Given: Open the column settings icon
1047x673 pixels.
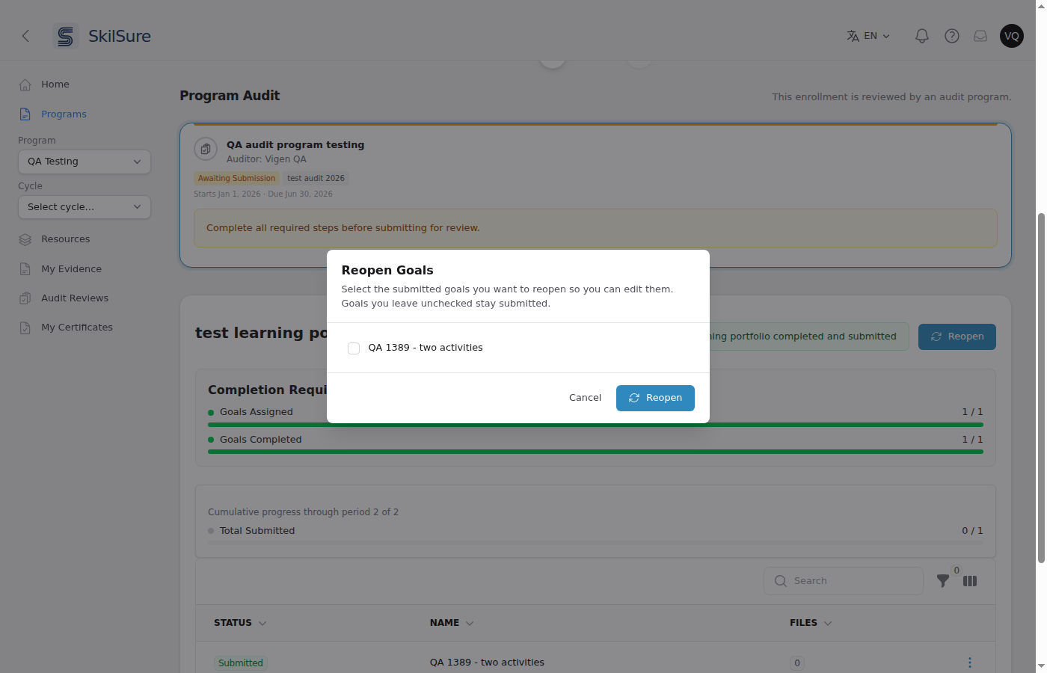Looking at the screenshot, I should [970, 581].
